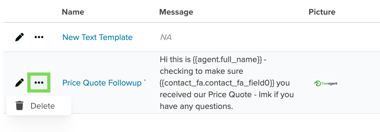Click the NA message placeholder
The height and width of the screenshot is (132, 380).
coord(166,37)
